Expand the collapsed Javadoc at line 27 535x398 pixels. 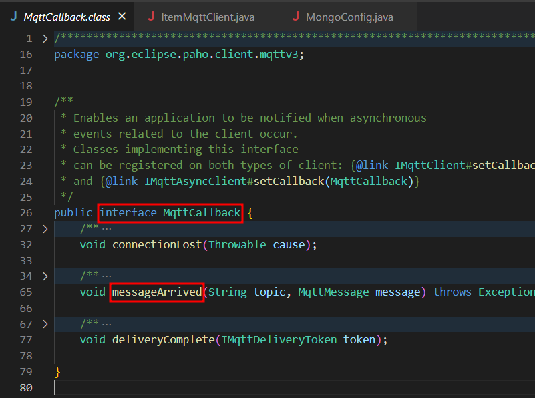coord(45,228)
